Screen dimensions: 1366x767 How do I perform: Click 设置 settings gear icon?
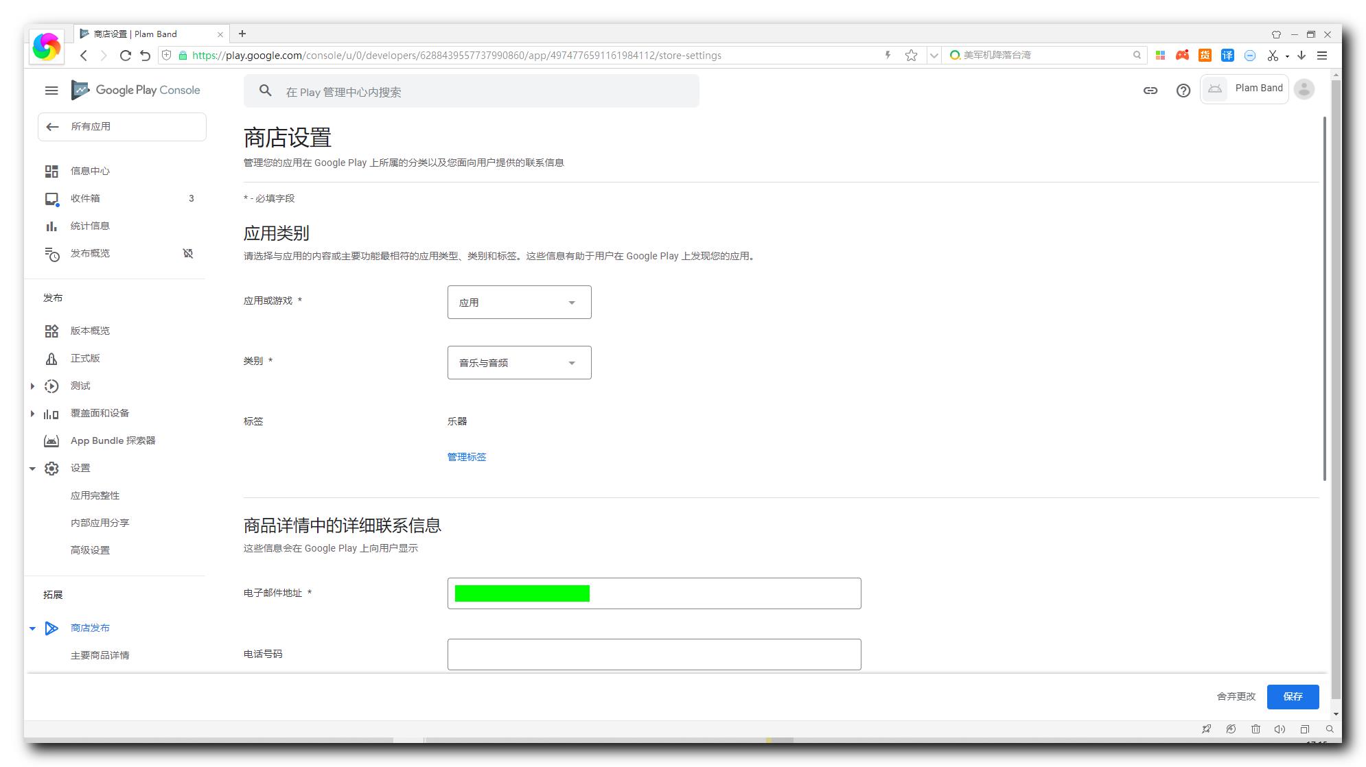point(53,468)
